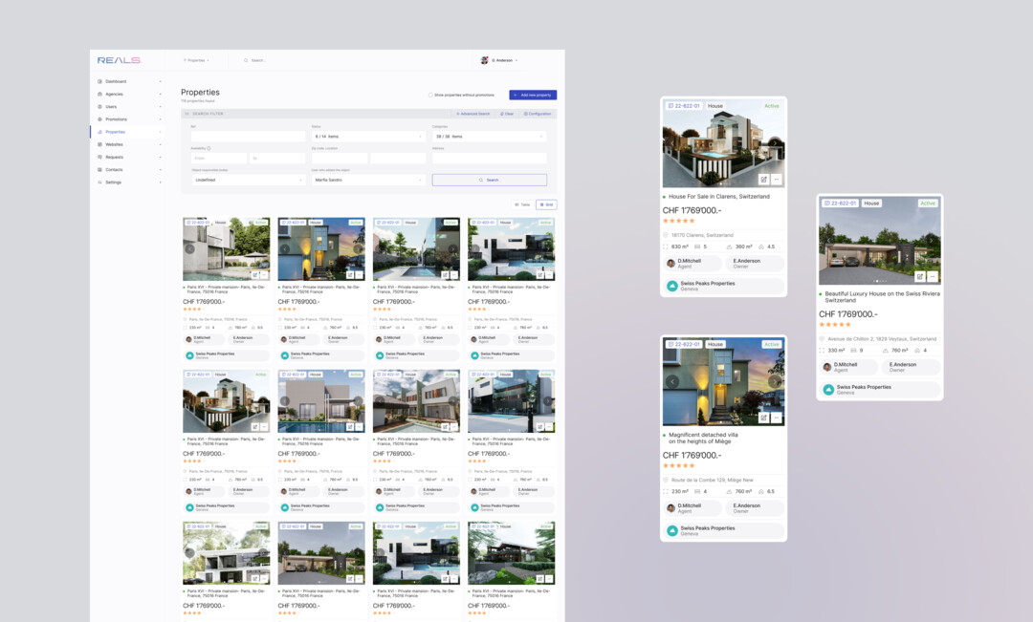This screenshot has width=1033, height=622.
Task: Open Advanced Search link
Action: tap(473, 114)
